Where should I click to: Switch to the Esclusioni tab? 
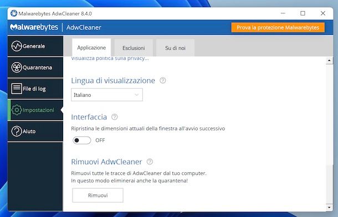pos(134,48)
